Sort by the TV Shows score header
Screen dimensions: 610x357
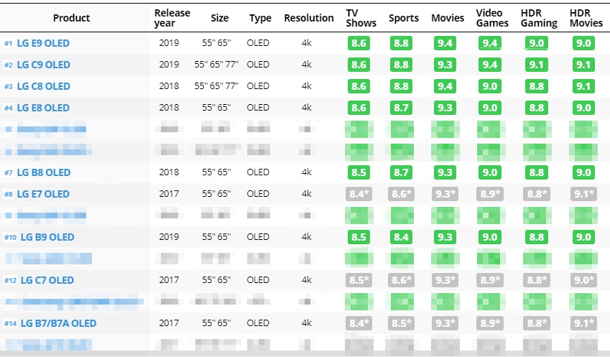360,18
